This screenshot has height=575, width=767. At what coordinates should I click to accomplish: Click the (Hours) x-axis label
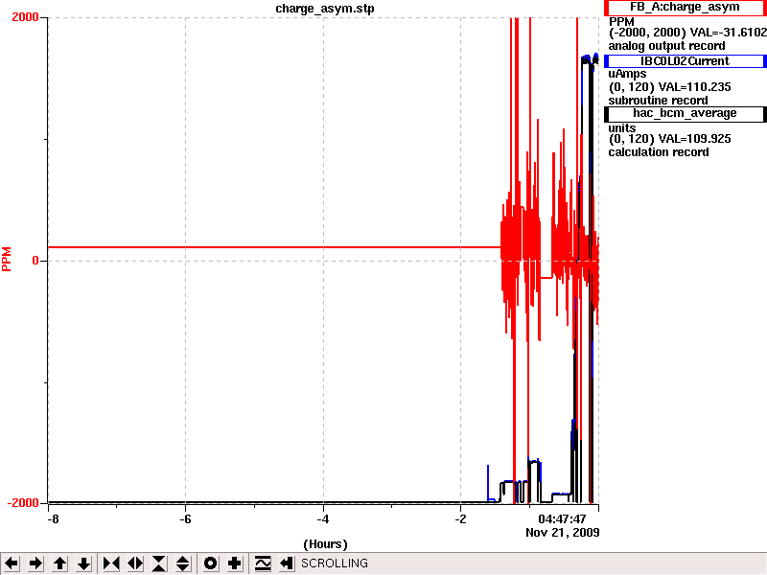point(325,544)
